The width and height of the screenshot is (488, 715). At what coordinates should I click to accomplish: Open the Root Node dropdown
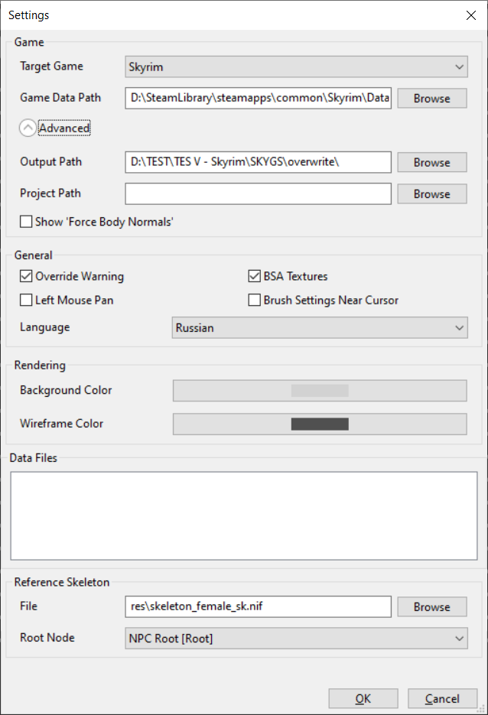[x=296, y=638]
